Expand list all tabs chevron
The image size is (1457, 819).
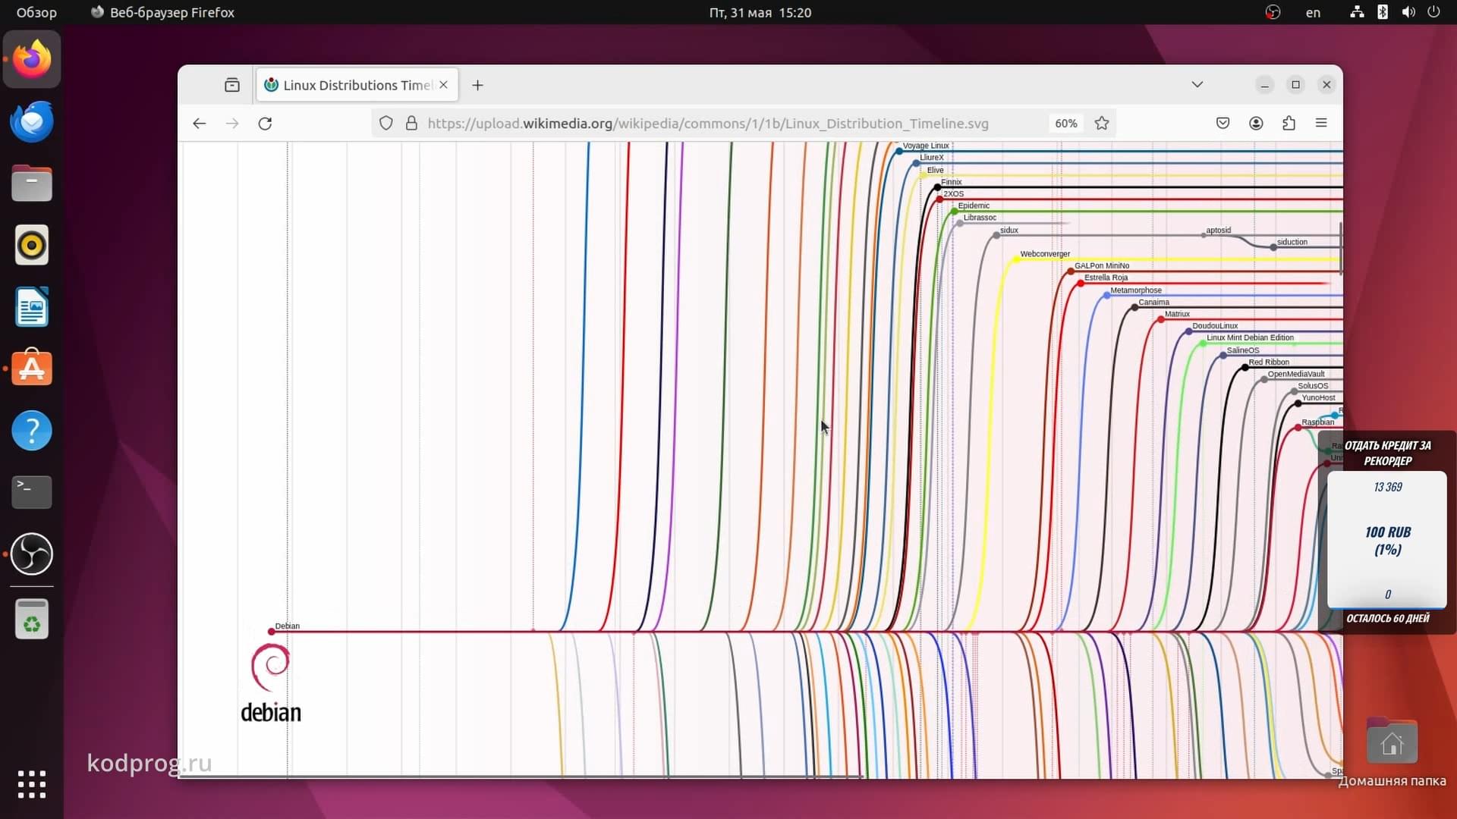pos(1197,84)
